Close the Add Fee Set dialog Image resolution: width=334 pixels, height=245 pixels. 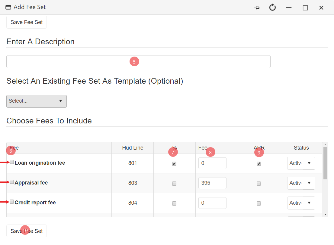click(321, 8)
